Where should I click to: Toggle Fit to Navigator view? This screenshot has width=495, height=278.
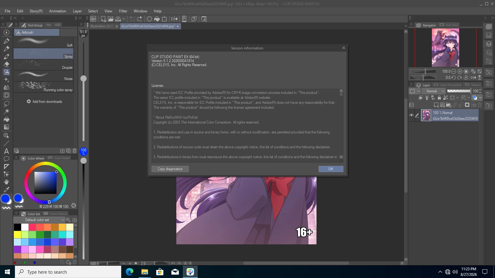coord(473,71)
